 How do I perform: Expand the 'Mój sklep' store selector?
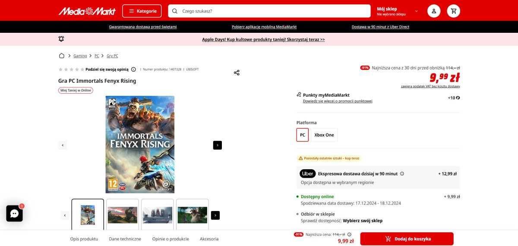(x=397, y=11)
